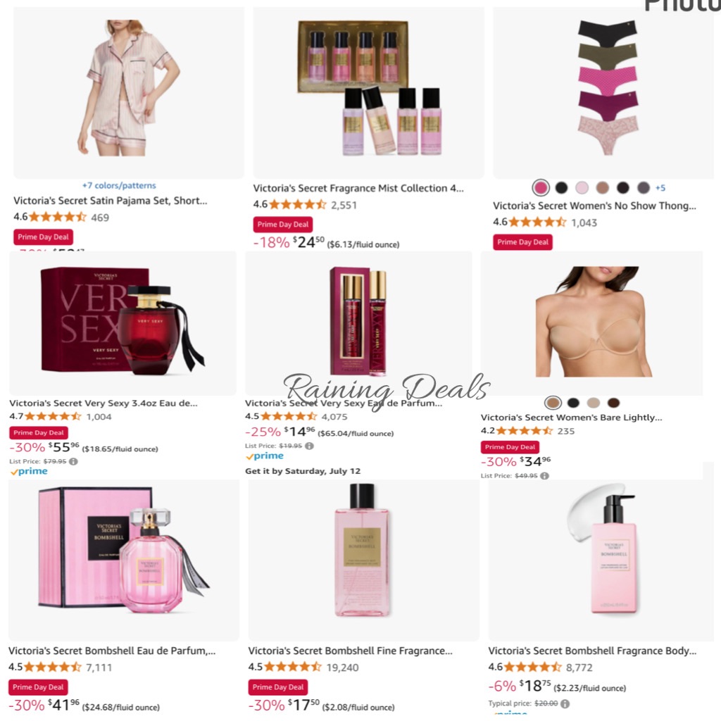Click info icon beside $49.95 list price
The width and height of the screenshot is (721, 721).
click(544, 476)
